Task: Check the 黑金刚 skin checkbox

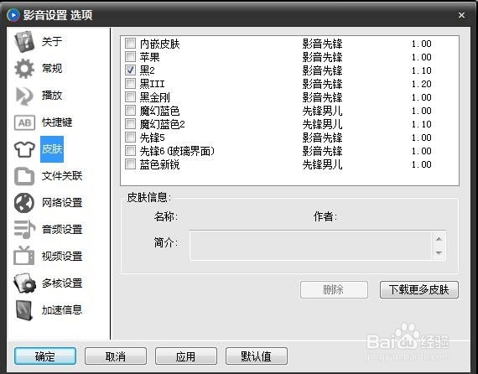Action: pos(131,97)
